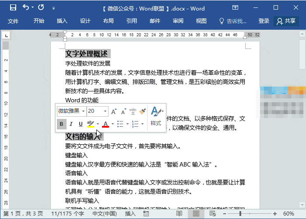Toggle Italic in the mini toolbar
Viewport: 306px width, 219px height.
coord(71,124)
